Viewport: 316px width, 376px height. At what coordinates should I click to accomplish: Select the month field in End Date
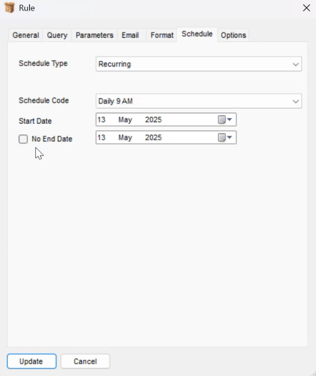(125, 138)
